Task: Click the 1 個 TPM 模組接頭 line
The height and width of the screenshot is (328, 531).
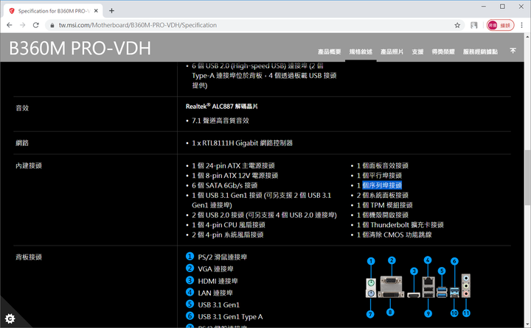Action: point(385,205)
